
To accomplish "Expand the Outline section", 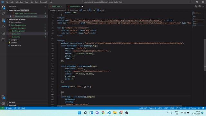I will click(x=12, y=102).
